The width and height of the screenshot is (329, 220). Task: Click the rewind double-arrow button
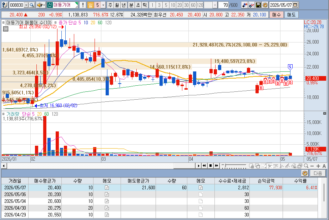click(204, 166)
